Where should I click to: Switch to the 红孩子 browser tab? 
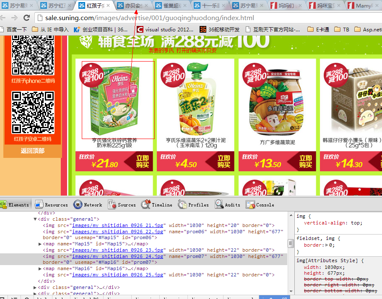(x=94, y=5)
